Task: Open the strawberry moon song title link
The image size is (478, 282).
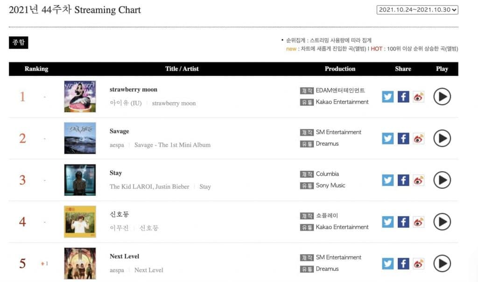Action: coord(133,90)
